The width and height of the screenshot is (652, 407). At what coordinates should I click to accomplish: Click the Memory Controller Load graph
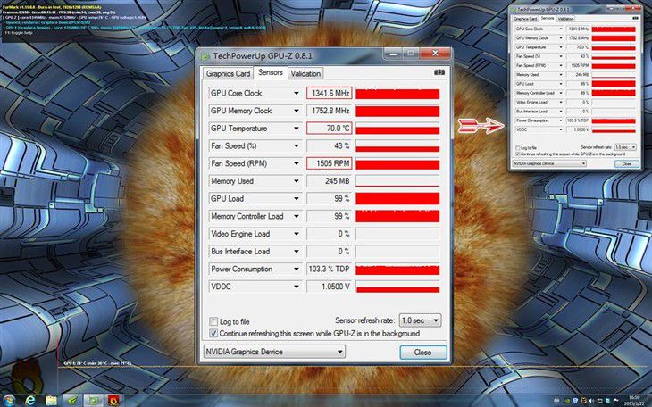[397, 216]
